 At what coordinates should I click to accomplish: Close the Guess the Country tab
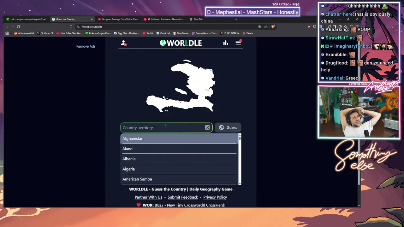click(92, 19)
